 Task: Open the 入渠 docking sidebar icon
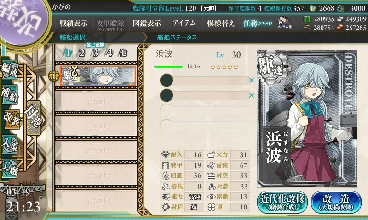(x=9, y=144)
